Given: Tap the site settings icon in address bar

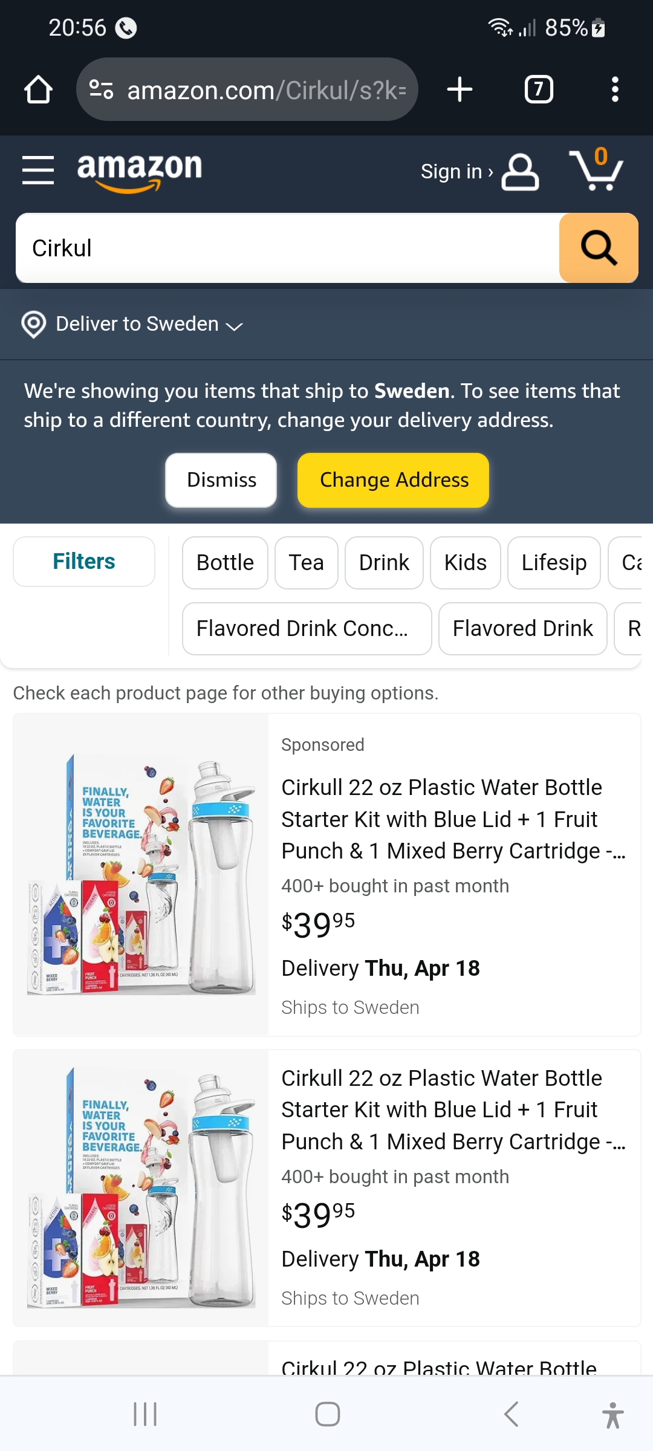Looking at the screenshot, I should pos(102,89).
